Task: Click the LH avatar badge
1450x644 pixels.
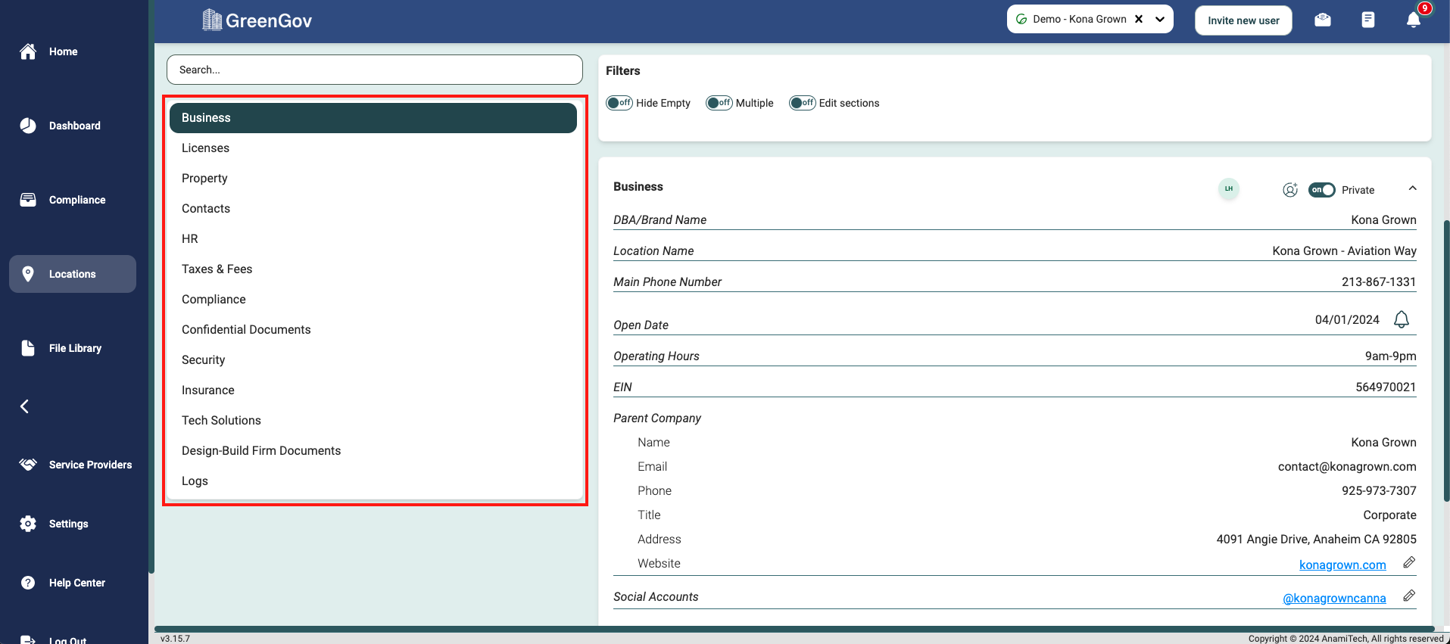Action: [x=1229, y=188]
